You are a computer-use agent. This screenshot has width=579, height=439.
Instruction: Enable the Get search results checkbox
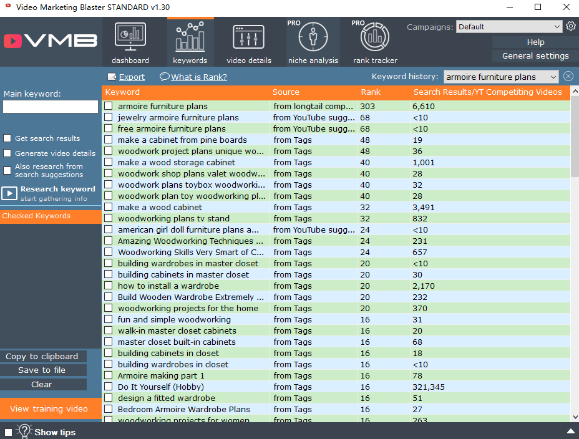pos(7,138)
